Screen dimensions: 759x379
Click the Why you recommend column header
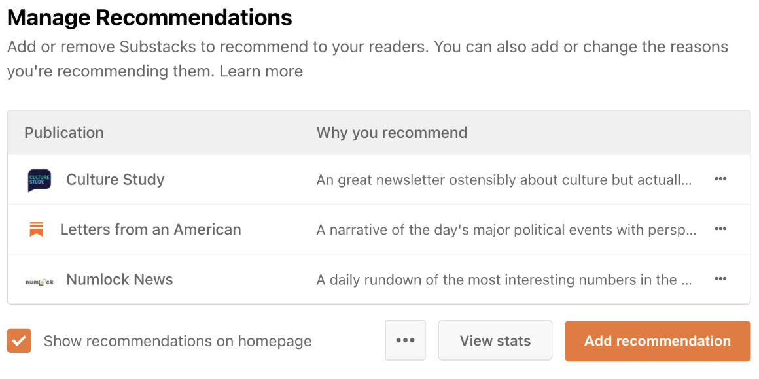click(x=392, y=133)
